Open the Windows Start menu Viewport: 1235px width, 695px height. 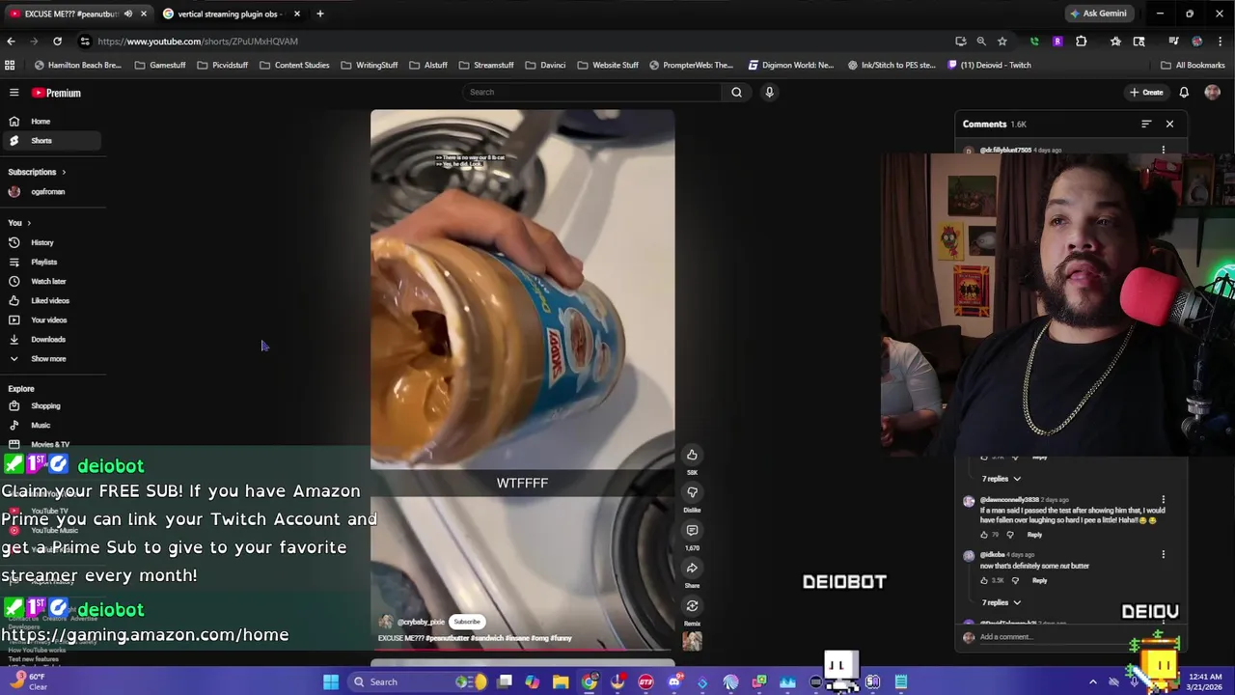(x=331, y=681)
